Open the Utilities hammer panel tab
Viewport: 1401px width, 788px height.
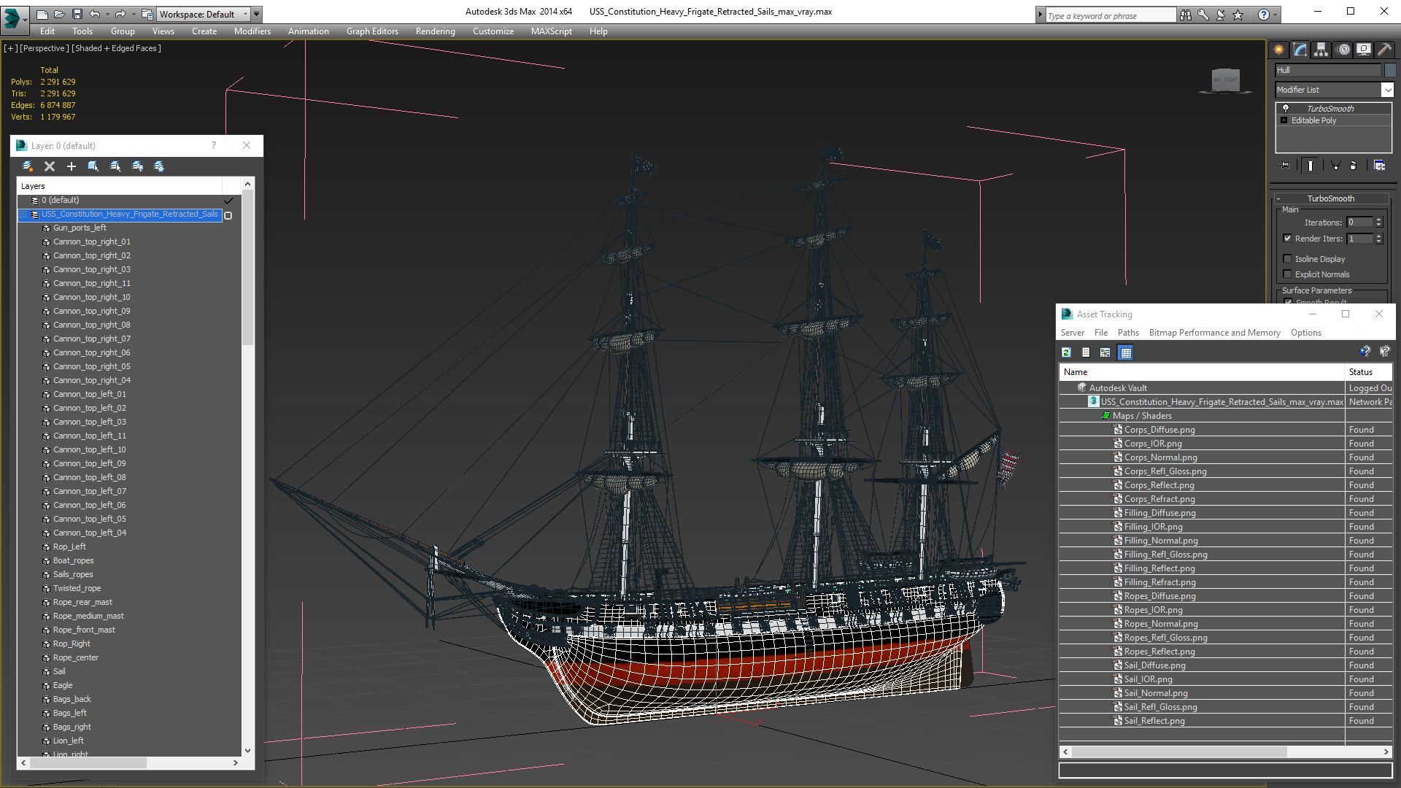point(1384,50)
